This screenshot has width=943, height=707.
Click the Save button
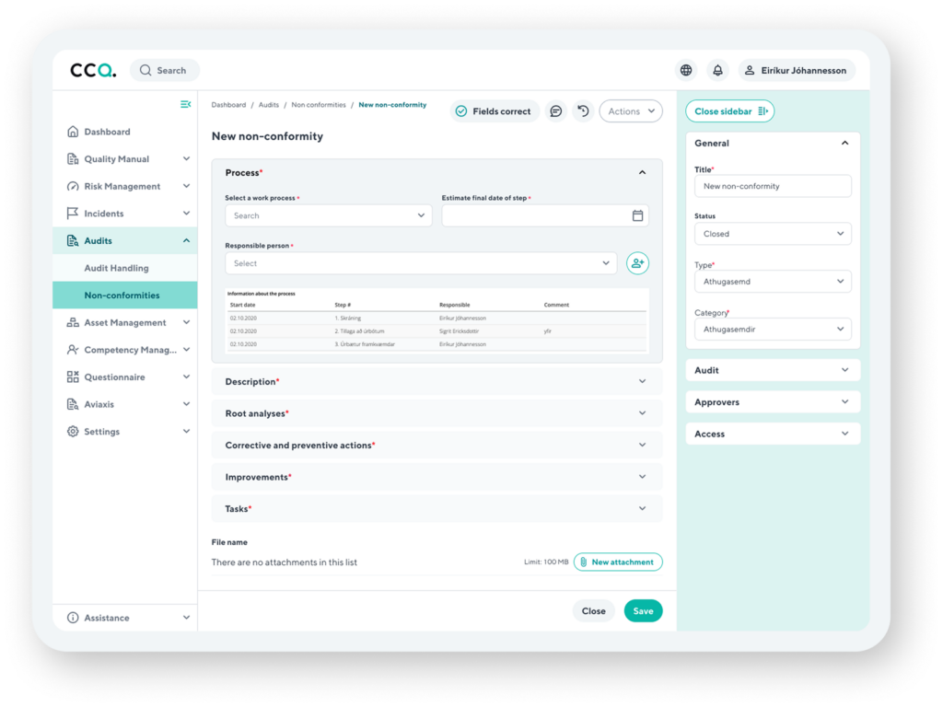click(643, 611)
